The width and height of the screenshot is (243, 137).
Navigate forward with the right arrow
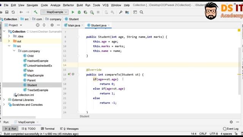coord(28,12)
